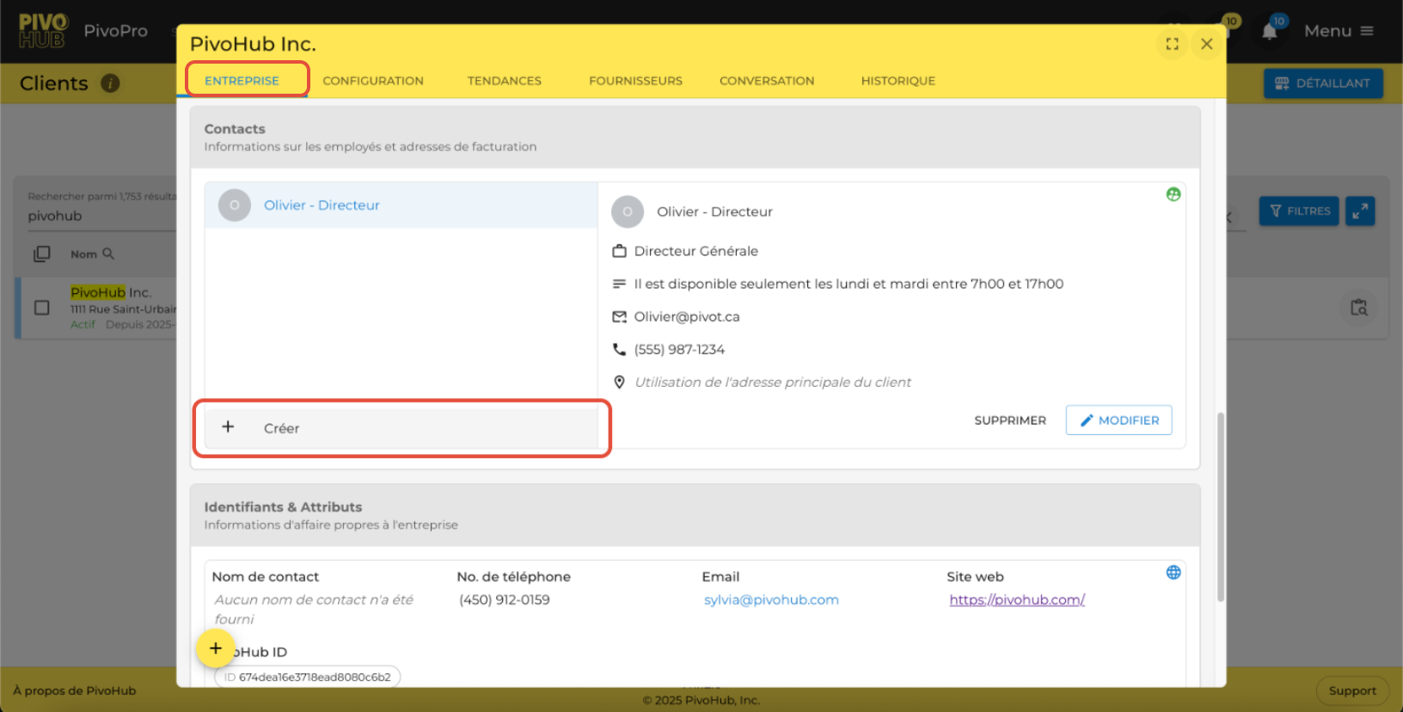
Task: Click PivoHub Inc. name in clients list
Action: 111,292
